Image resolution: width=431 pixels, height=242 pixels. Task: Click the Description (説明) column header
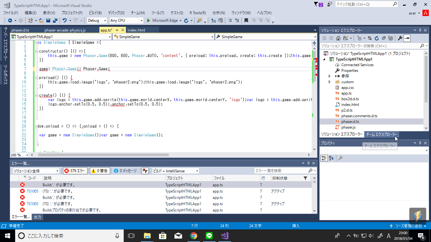pos(104,178)
